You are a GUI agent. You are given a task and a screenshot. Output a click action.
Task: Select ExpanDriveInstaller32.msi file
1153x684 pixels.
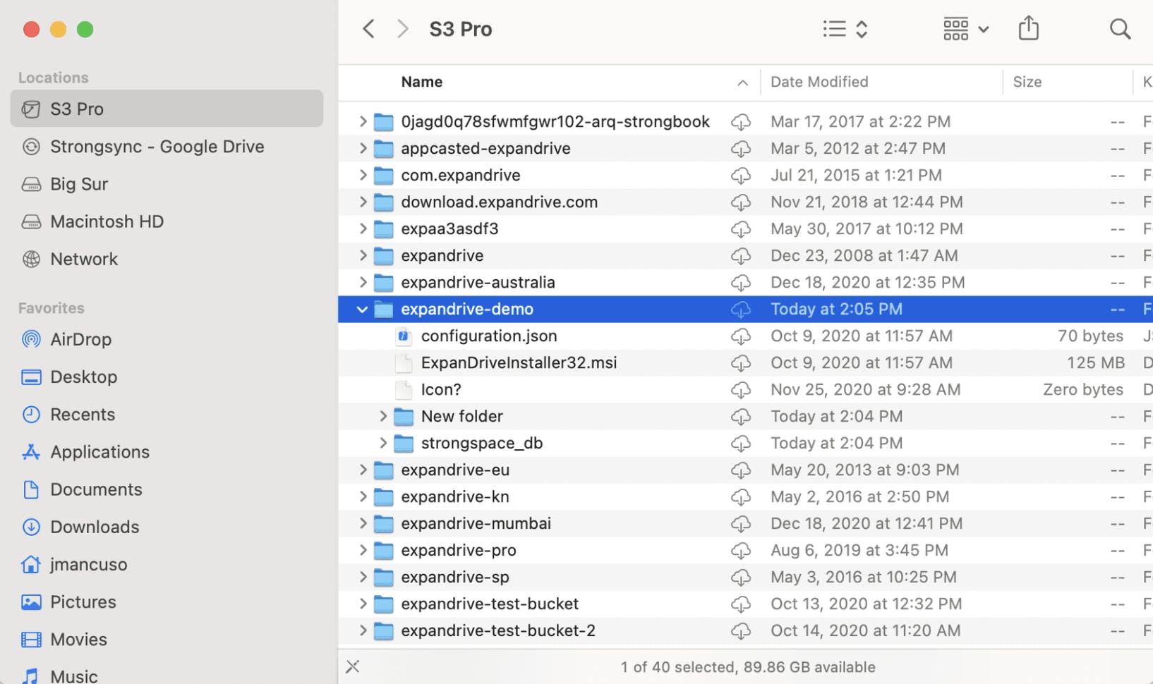(x=519, y=362)
